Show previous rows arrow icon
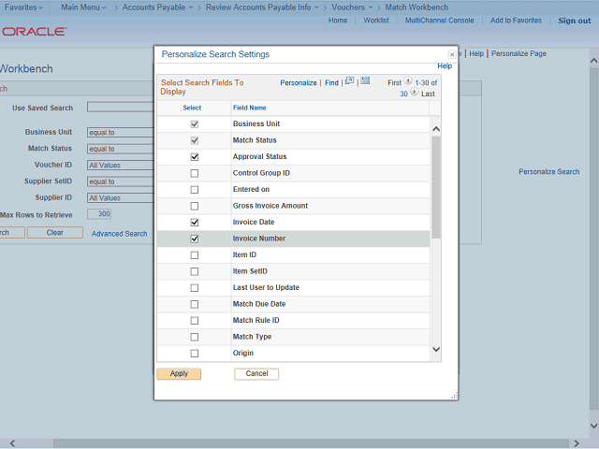This screenshot has width=599, height=449. pos(408,81)
